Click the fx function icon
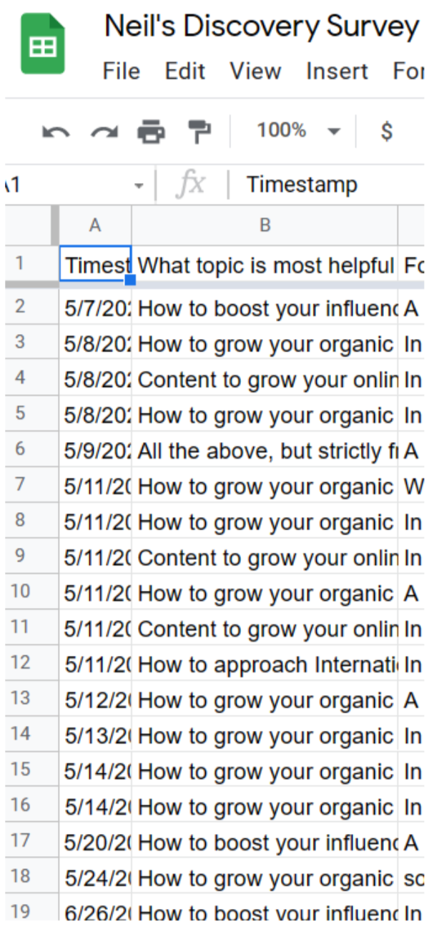 [x=190, y=185]
